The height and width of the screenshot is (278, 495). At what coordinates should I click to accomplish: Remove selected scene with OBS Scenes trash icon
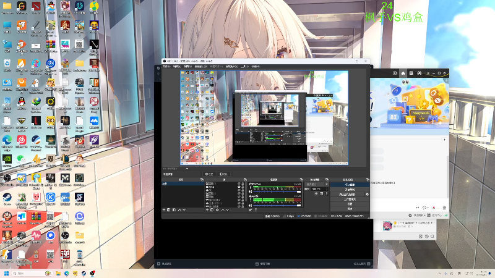[168, 210]
